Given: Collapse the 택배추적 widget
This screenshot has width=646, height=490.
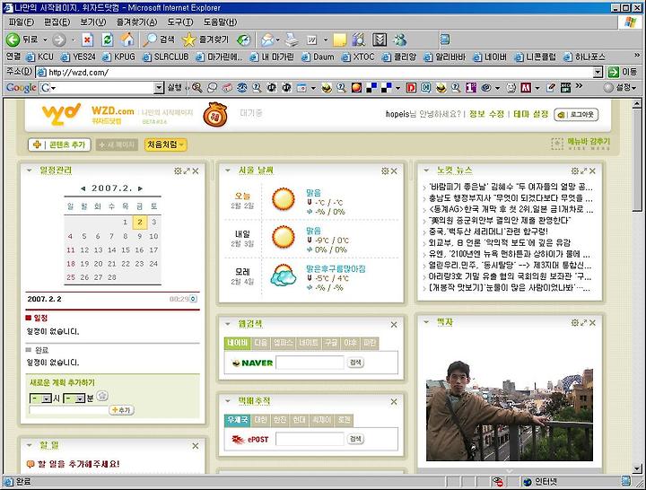Looking at the screenshot, I should tap(227, 400).
